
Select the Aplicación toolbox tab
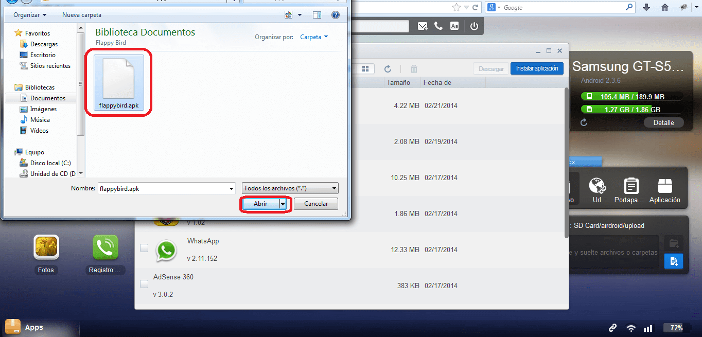point(665,190)
